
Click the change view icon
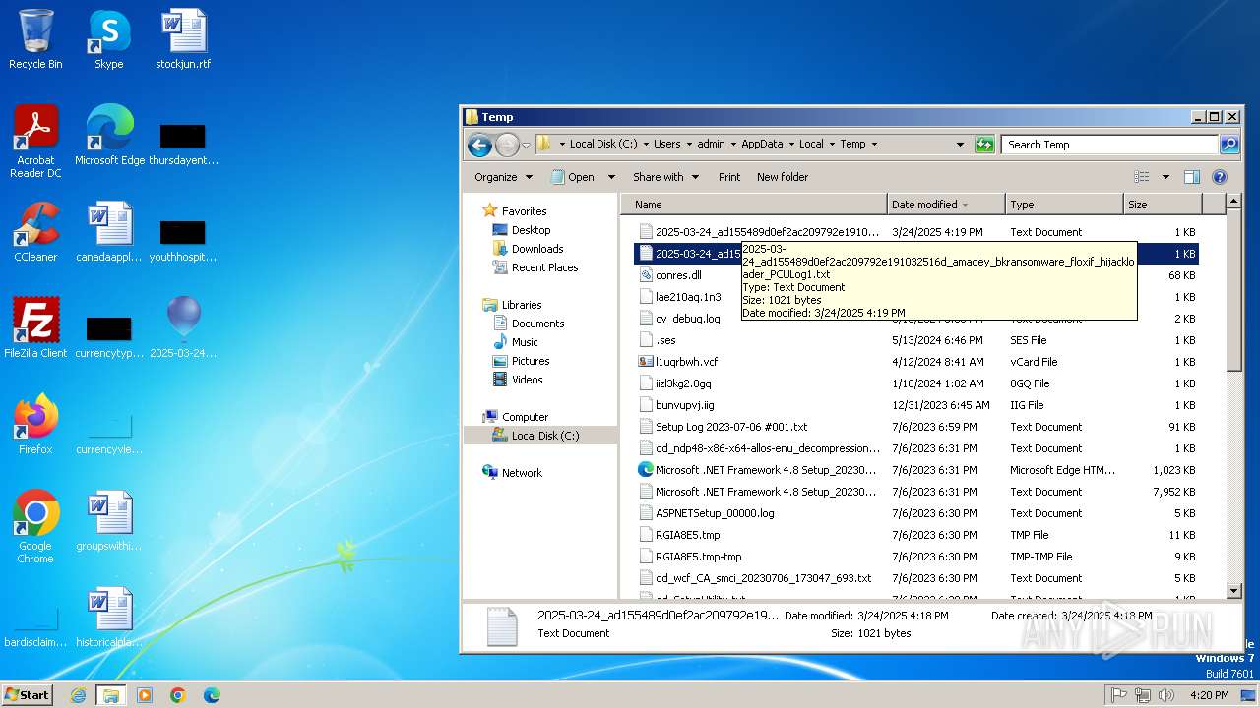point(1142,177)
